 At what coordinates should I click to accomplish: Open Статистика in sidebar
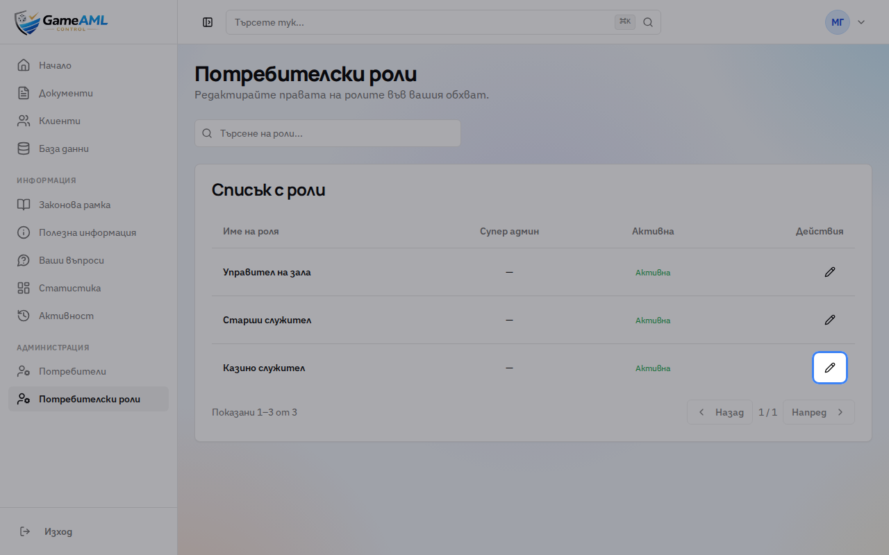(88, 288)
